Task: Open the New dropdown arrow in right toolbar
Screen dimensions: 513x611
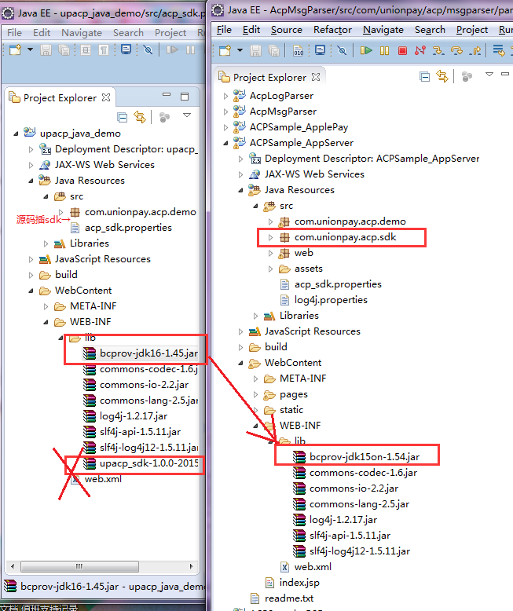Action: pos(240,50)
